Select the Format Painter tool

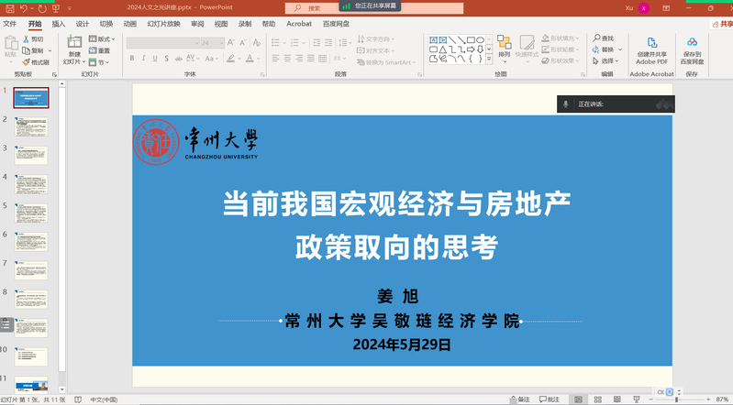[36, 61]
